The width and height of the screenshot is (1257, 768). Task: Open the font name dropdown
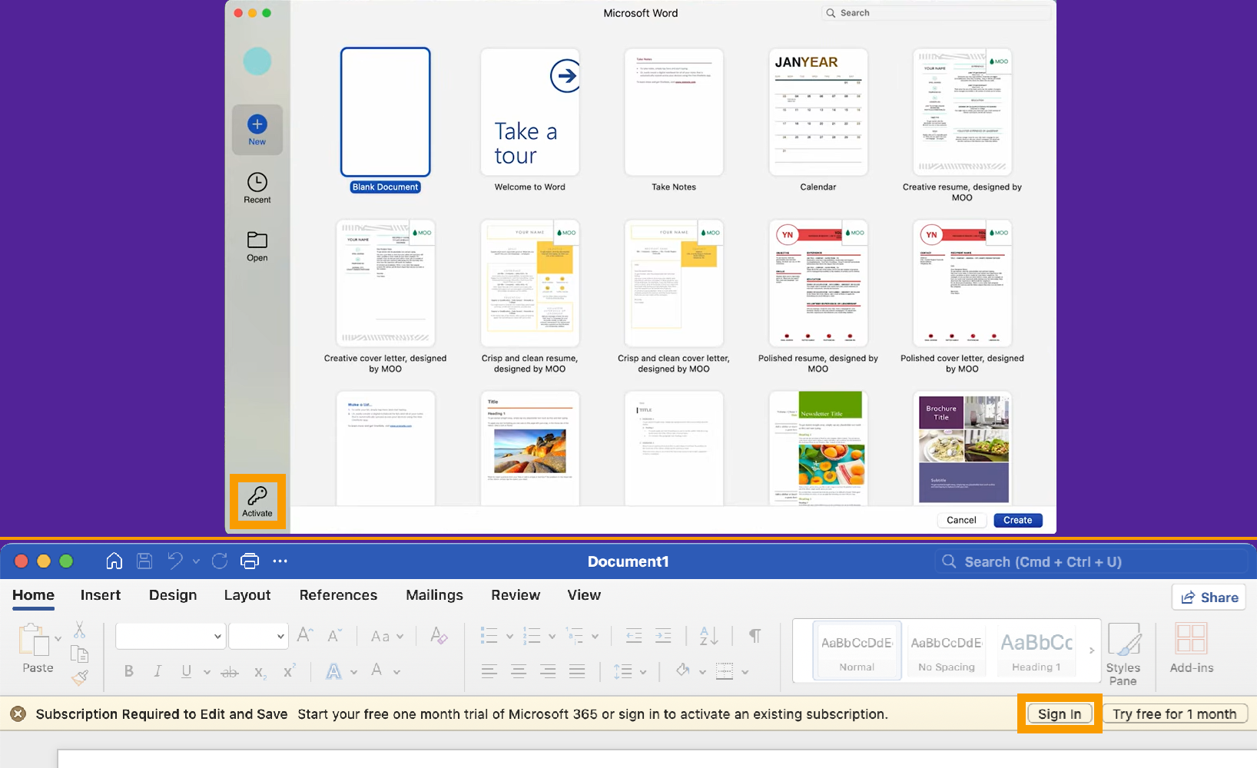coord(218,636)
